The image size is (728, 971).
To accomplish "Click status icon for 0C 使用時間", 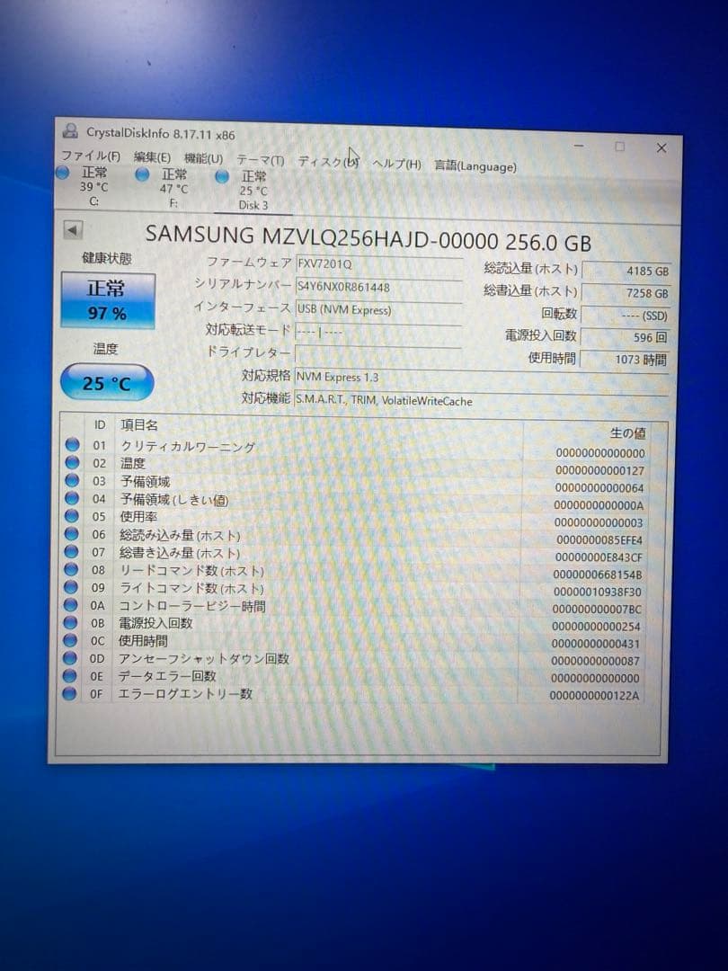I will tap(71, 640).
